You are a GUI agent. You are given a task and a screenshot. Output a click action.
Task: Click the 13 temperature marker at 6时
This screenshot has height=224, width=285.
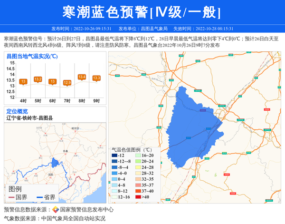[52, 81]
